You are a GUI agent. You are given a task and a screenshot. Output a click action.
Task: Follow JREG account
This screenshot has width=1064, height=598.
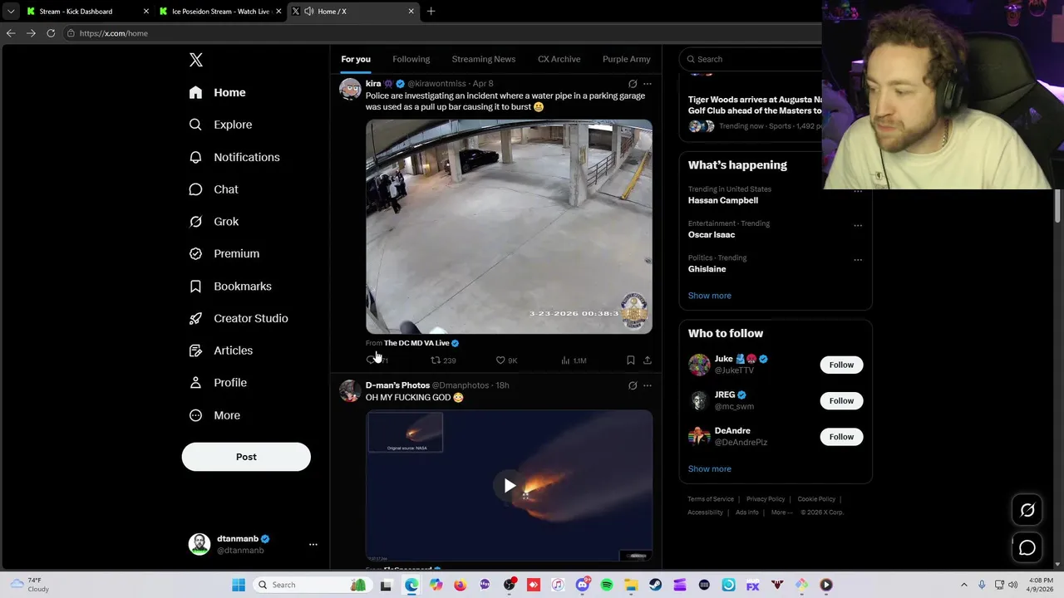841,400
